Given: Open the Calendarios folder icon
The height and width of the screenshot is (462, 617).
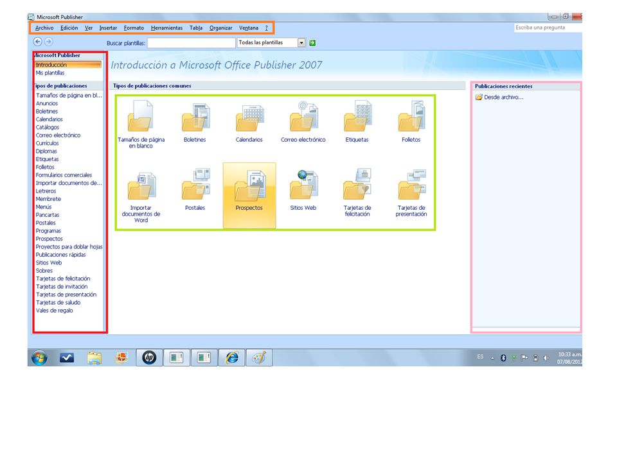Looking at the screenshot, I should click(x=249, y=118).
